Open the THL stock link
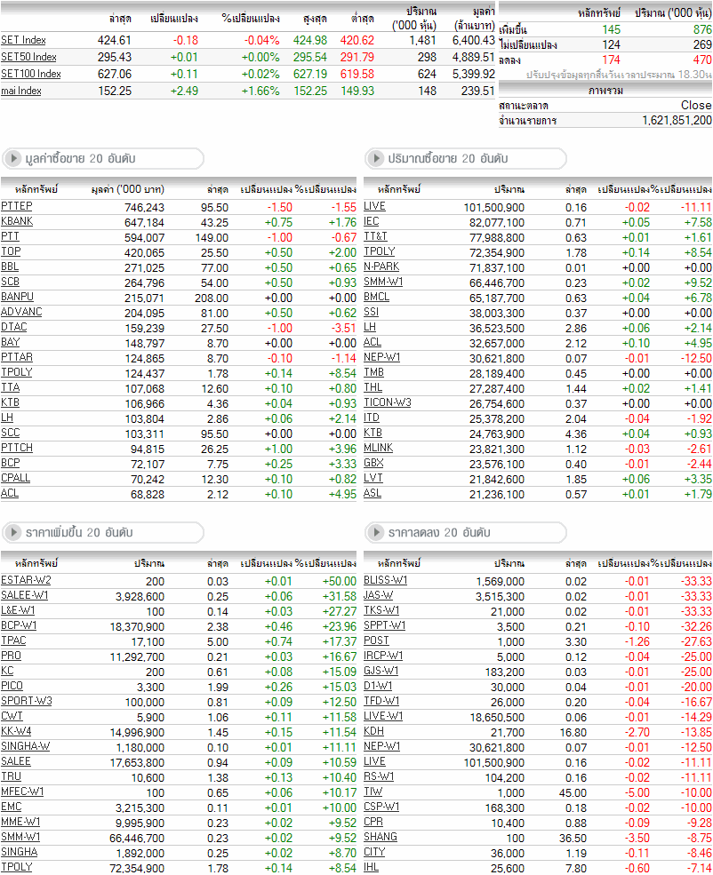The image size is (713, 875). [x=373, y=387]
